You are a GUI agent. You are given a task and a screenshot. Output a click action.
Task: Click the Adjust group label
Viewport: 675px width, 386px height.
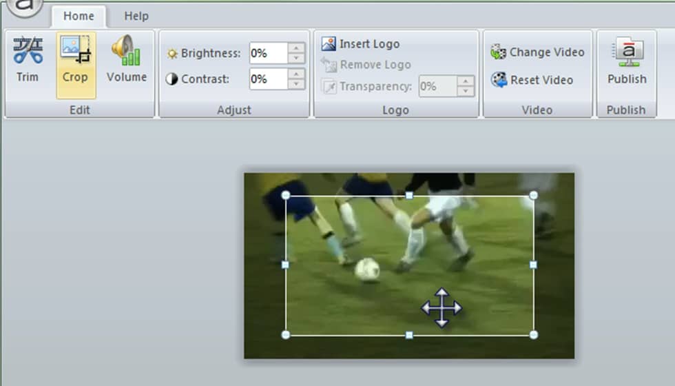click(x=233, y=110)
